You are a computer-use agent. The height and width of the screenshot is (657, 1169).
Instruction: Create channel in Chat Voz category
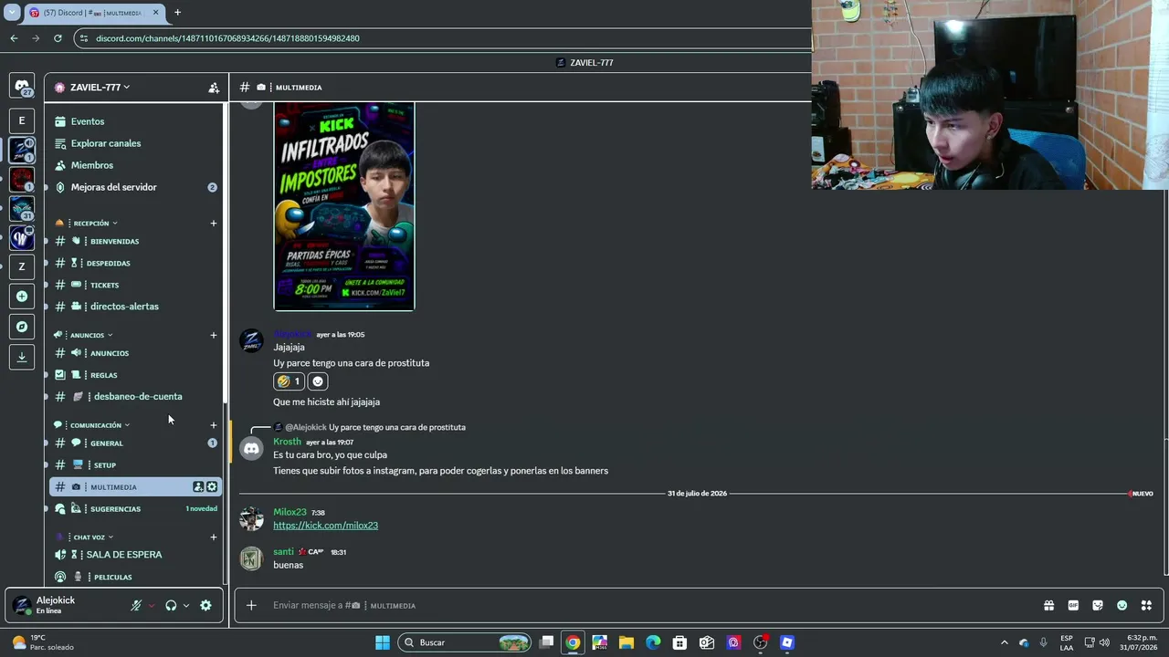click(x=214, y=537)
